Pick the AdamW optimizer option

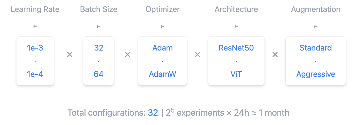tap(163, 74)
